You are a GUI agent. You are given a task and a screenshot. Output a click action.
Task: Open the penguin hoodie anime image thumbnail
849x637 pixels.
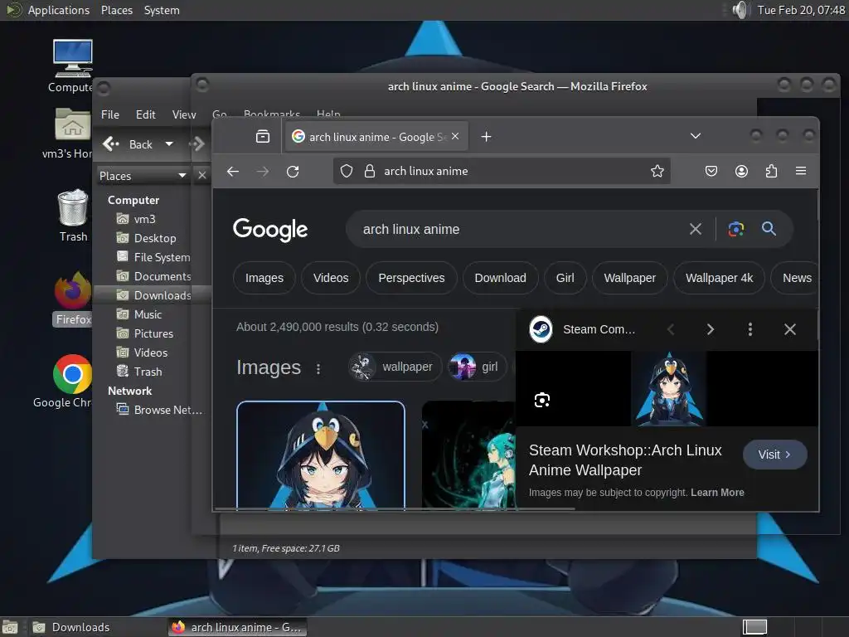pyautogui.click(x=321, y=455)
